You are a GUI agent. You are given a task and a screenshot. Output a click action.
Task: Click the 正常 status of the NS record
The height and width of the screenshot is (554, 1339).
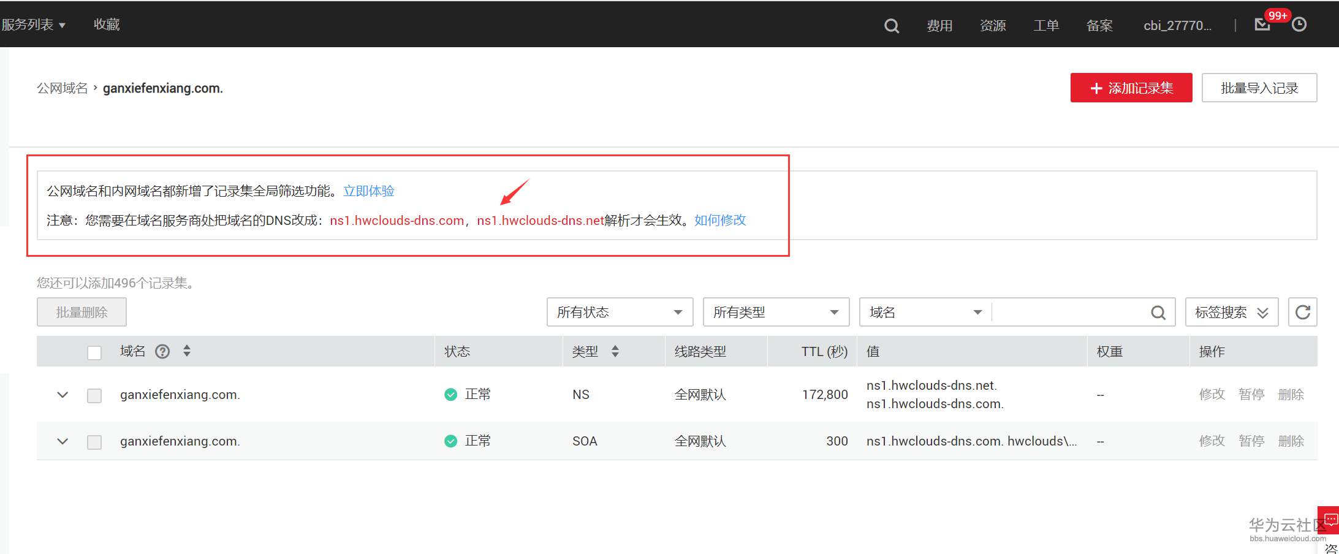click(477, 395)
